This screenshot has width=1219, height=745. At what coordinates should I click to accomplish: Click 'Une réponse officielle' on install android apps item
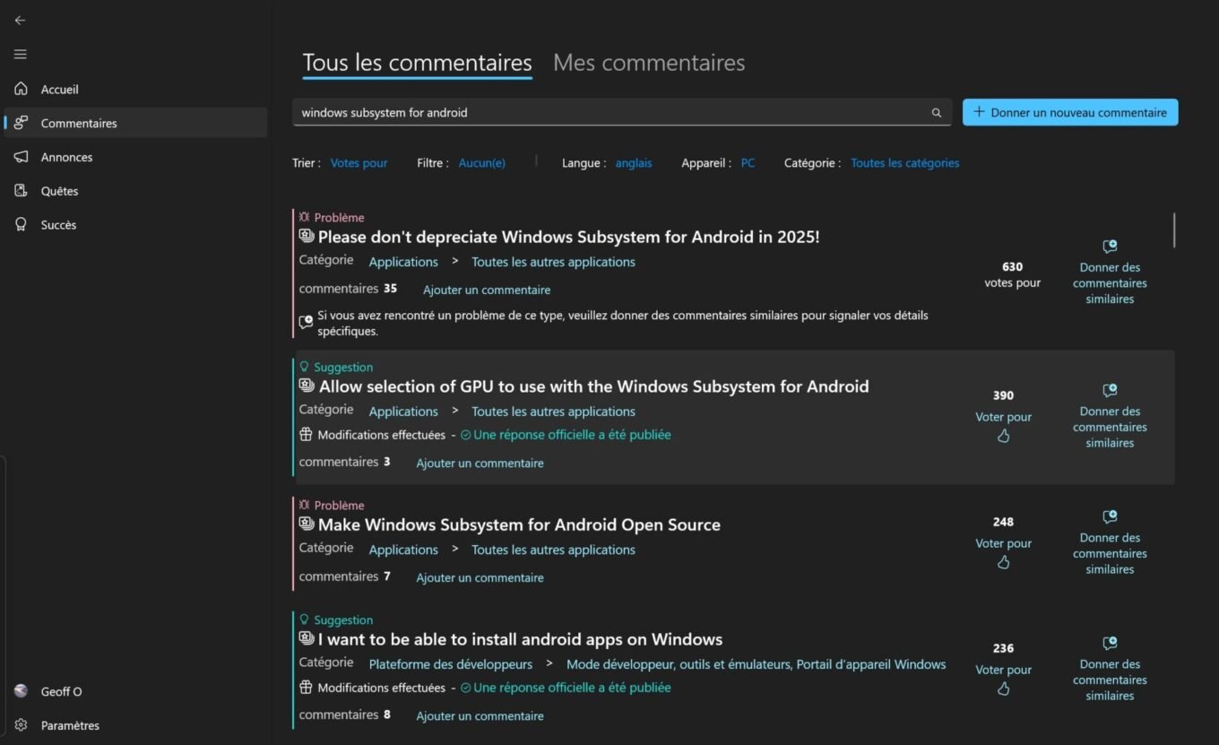coord(572,688)
